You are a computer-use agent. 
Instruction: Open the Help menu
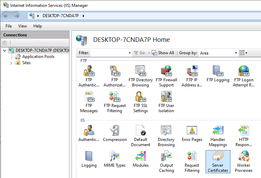tap(37, 26)
